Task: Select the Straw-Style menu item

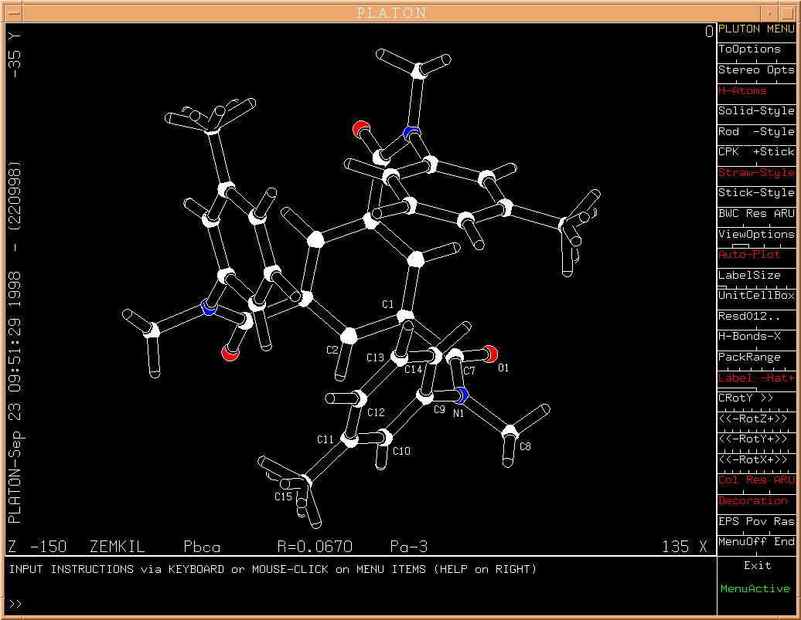Action: (x=755, y=172)
